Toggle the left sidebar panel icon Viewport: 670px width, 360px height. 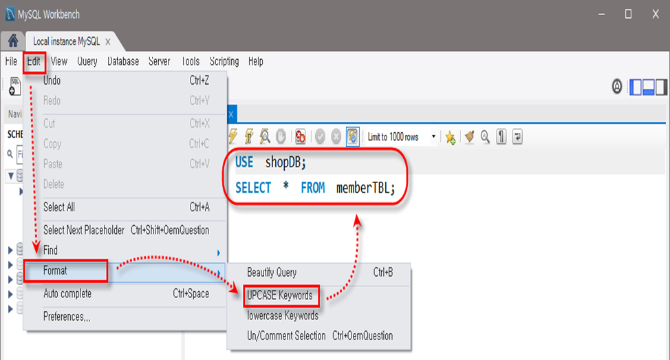point(636,87)
